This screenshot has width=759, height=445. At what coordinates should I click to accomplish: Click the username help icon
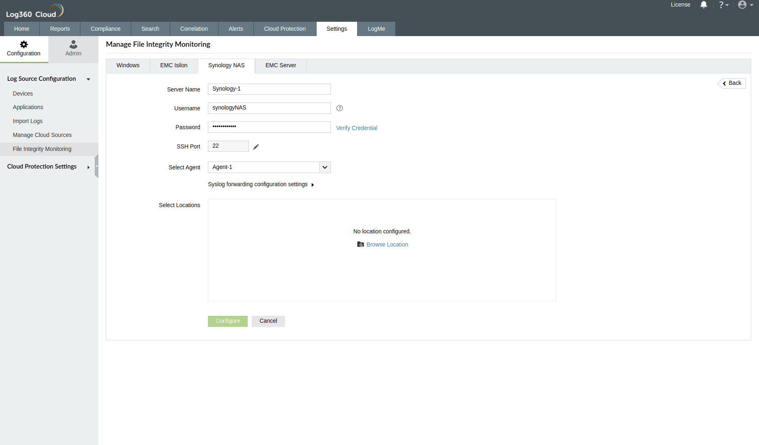[x=340, y=108]
